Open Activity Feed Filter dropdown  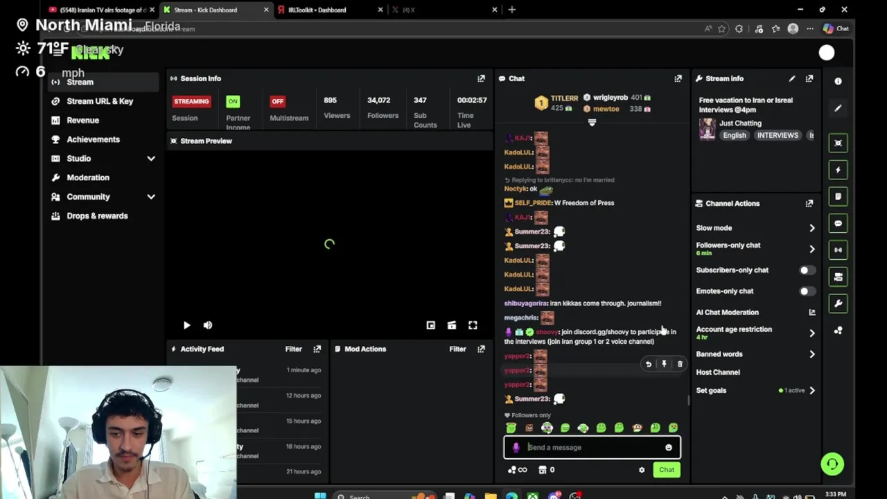click(x=294, y=349)
